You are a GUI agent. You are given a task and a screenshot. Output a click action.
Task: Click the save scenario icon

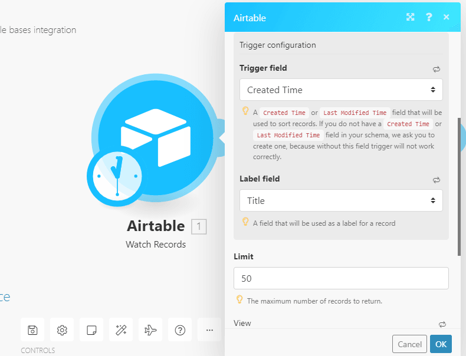pyautogui.click(x=32, y=330)
